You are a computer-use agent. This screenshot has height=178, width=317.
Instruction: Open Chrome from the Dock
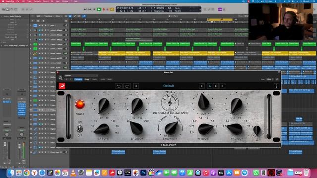click(26, 173)
